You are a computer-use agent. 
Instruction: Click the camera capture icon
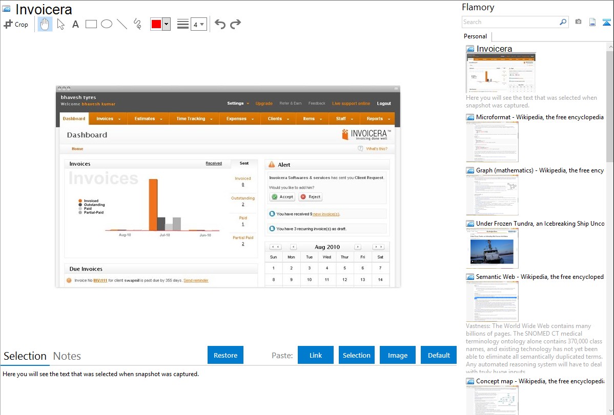(x=578, y=22)
